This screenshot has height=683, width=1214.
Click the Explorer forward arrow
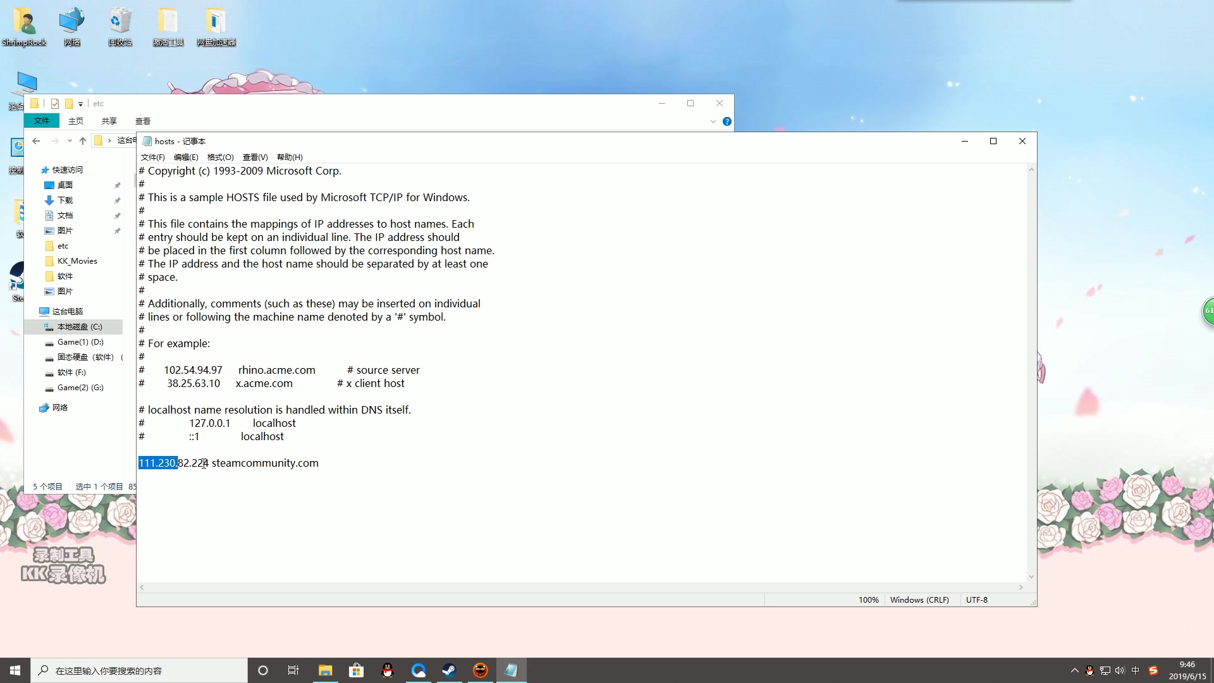pyautogui.click(x=55, y=141)
